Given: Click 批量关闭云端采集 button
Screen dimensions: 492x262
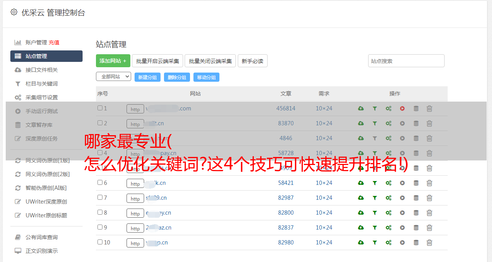Looking at the screenshot, I should 210,61.
